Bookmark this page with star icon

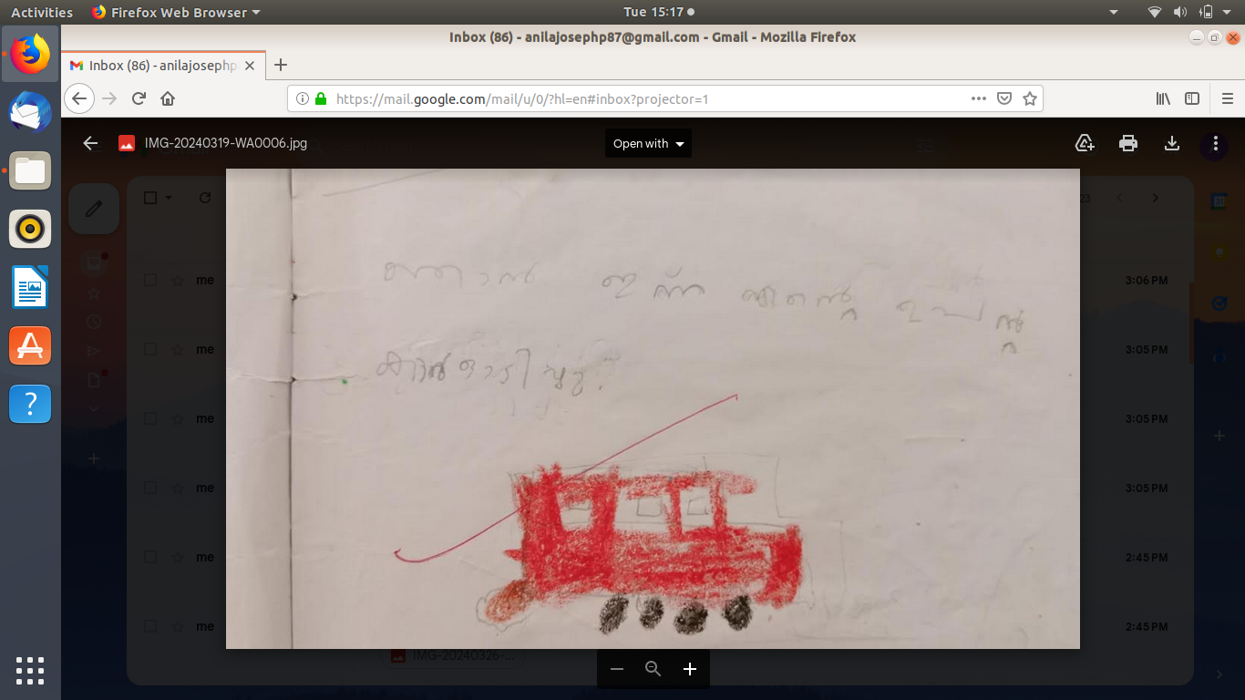click(1030, 98)
